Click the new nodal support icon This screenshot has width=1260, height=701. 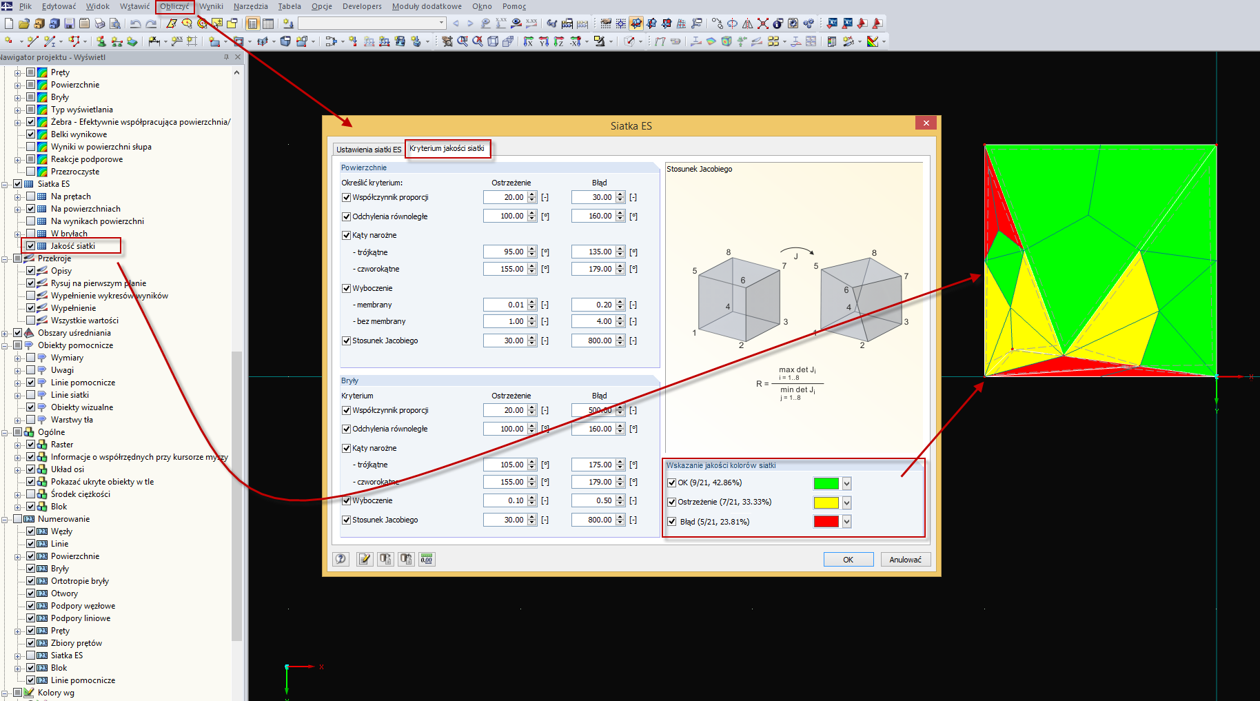[x=101, y=41]
